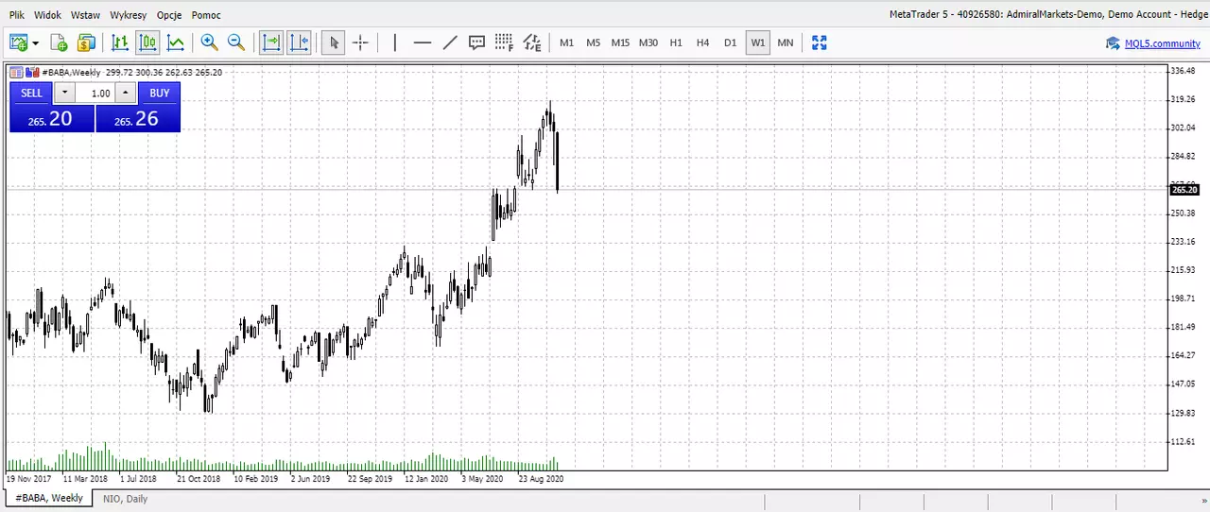Click the 129.83 price scale label
The height and width of the screenshot is (512, 1210).
[x=1183, y=413]
